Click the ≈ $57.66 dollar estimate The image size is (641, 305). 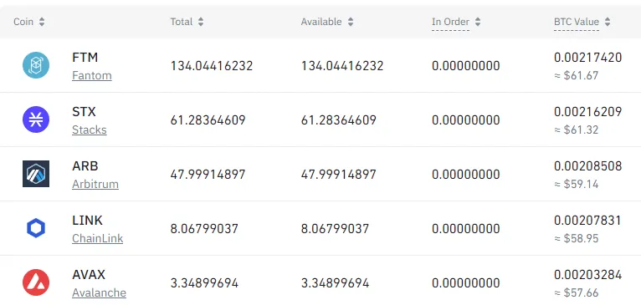576,292
